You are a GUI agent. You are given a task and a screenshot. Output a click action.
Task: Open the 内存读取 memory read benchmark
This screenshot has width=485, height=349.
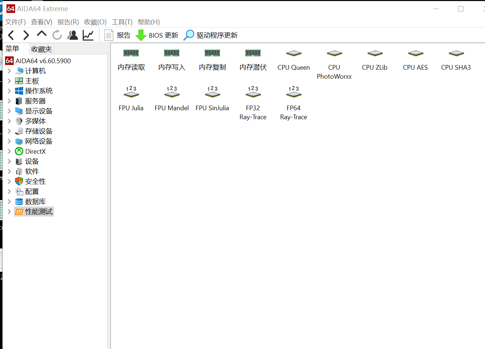tap(131, 60)
